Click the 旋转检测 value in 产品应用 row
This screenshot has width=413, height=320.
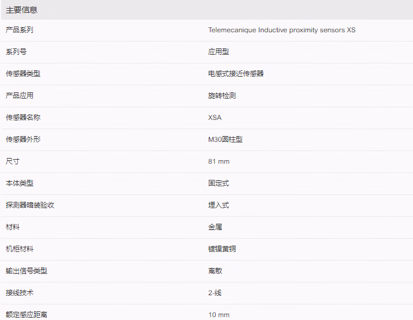(x=221, y=95)
